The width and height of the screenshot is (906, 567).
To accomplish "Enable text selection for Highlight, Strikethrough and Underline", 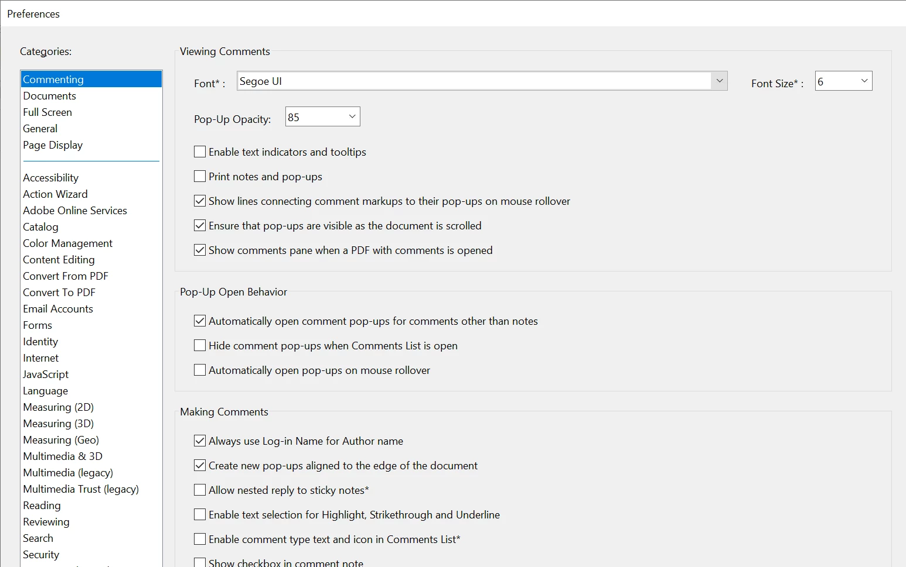I will (200, 515).
